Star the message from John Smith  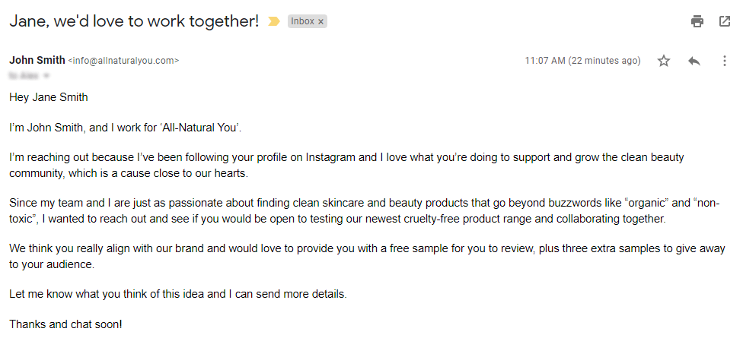coord(664,61)
